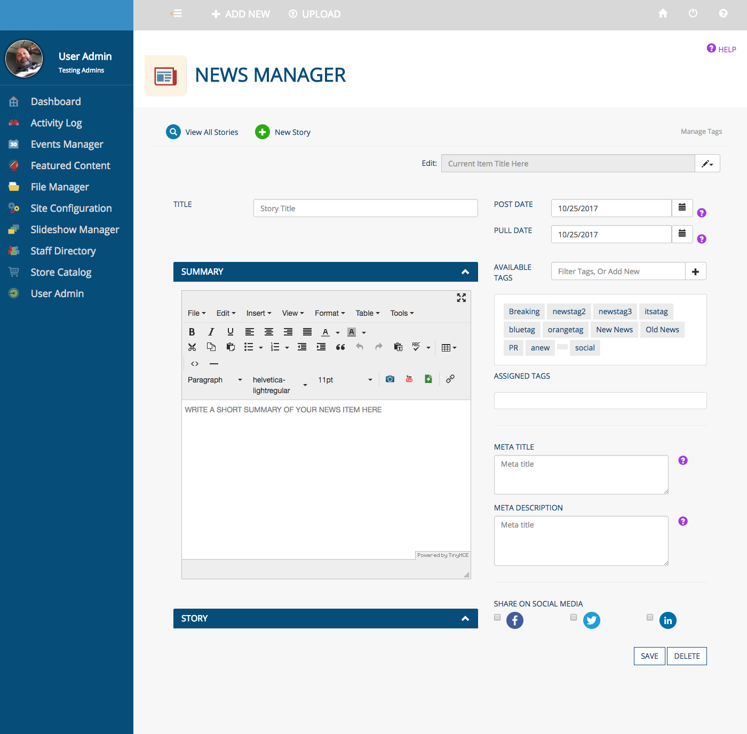The height and width of the screenshot is (734, 747).
Task: Expand the summary editor to fullscreen
Action: (x=462, y=298)
